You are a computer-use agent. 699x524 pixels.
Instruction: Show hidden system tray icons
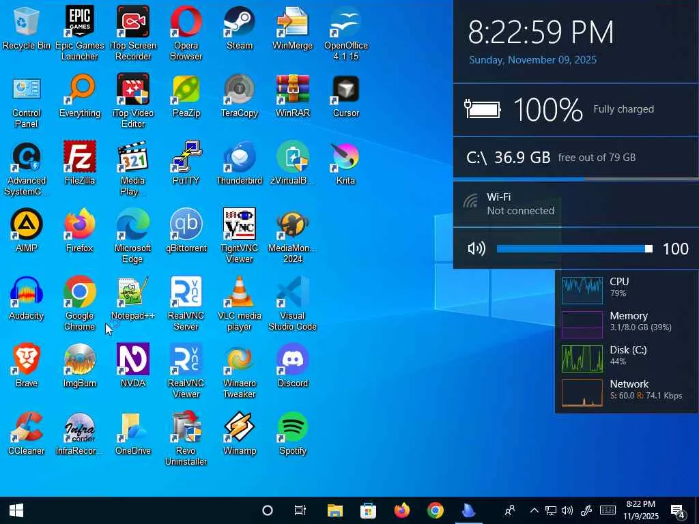pyautogui.click(x=534, y=510)
